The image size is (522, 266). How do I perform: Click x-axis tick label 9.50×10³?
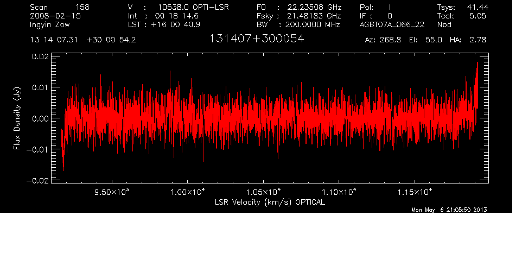pyautogui.click(x=112, y=192)
